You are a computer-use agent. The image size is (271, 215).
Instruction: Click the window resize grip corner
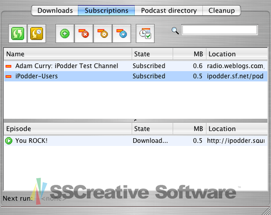coord(266,211)
